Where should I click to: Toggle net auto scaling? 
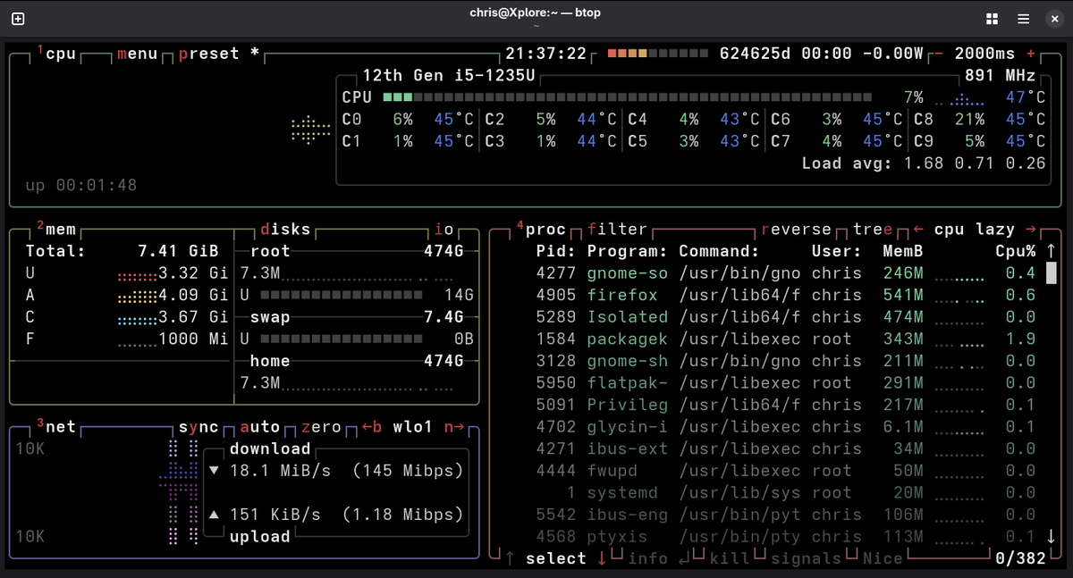pyautogui.click(x=259, y=427)
